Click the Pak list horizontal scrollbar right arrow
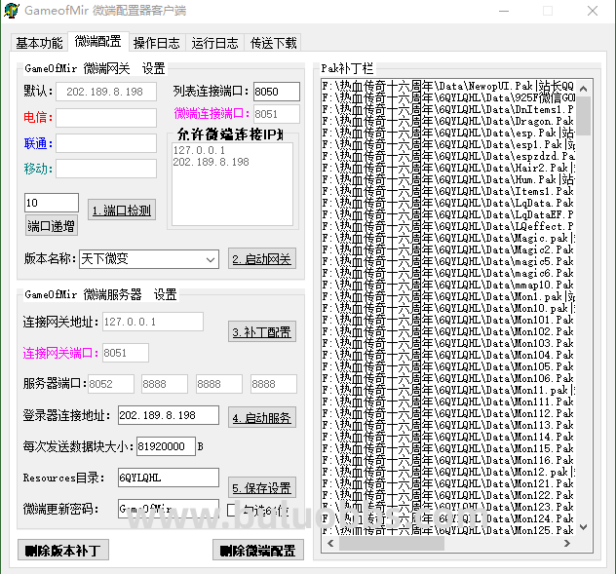 569,543
